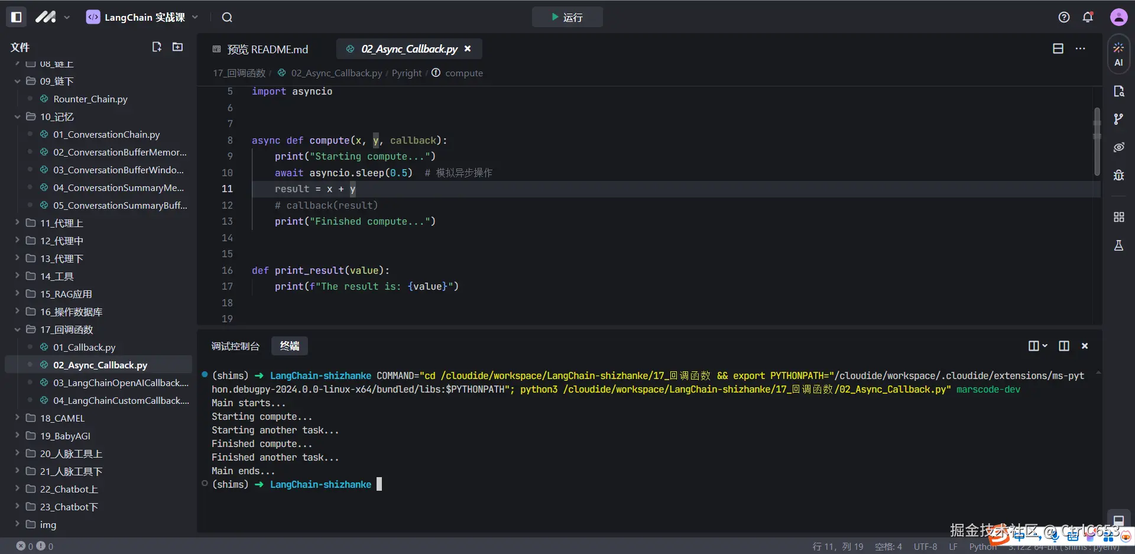Toggle the left sidebar panel
The height and width of the screenshot is (554, 1135).
click(x=17, y=17)
